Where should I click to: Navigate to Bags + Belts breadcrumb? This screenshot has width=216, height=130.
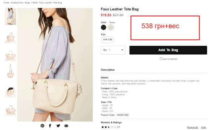[31, 3]
